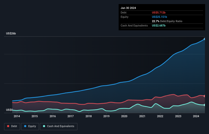This screenshot has height=134, width=209.
Task: Click the 2017 x-axis label
Action: click(71, 116)
